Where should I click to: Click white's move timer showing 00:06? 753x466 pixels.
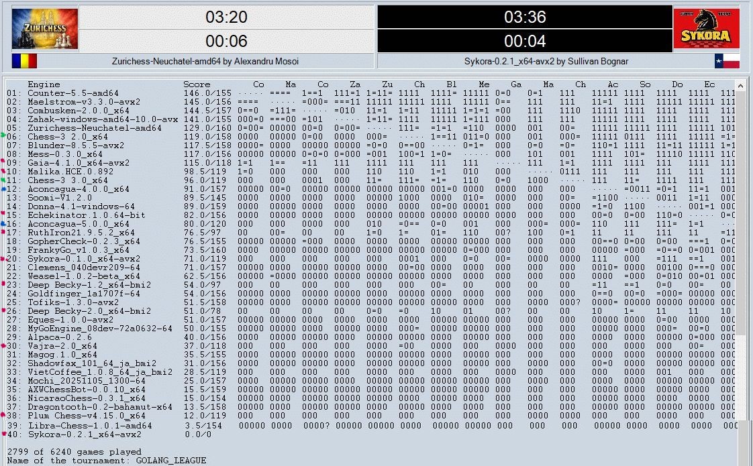pos(226,42)
